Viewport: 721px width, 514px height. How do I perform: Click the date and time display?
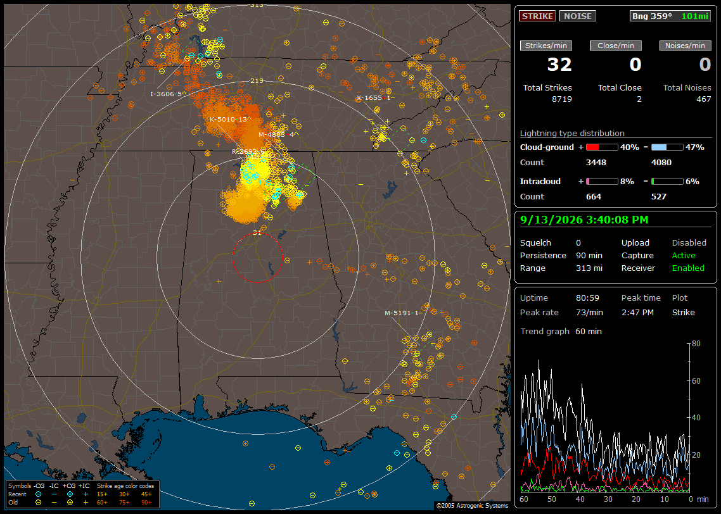[x=584, y=220]
